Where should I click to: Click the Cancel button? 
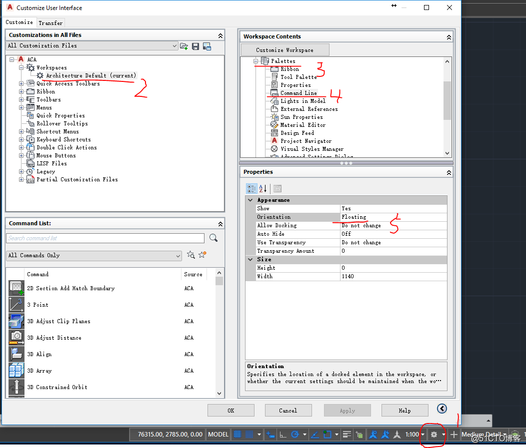(288, 411)
